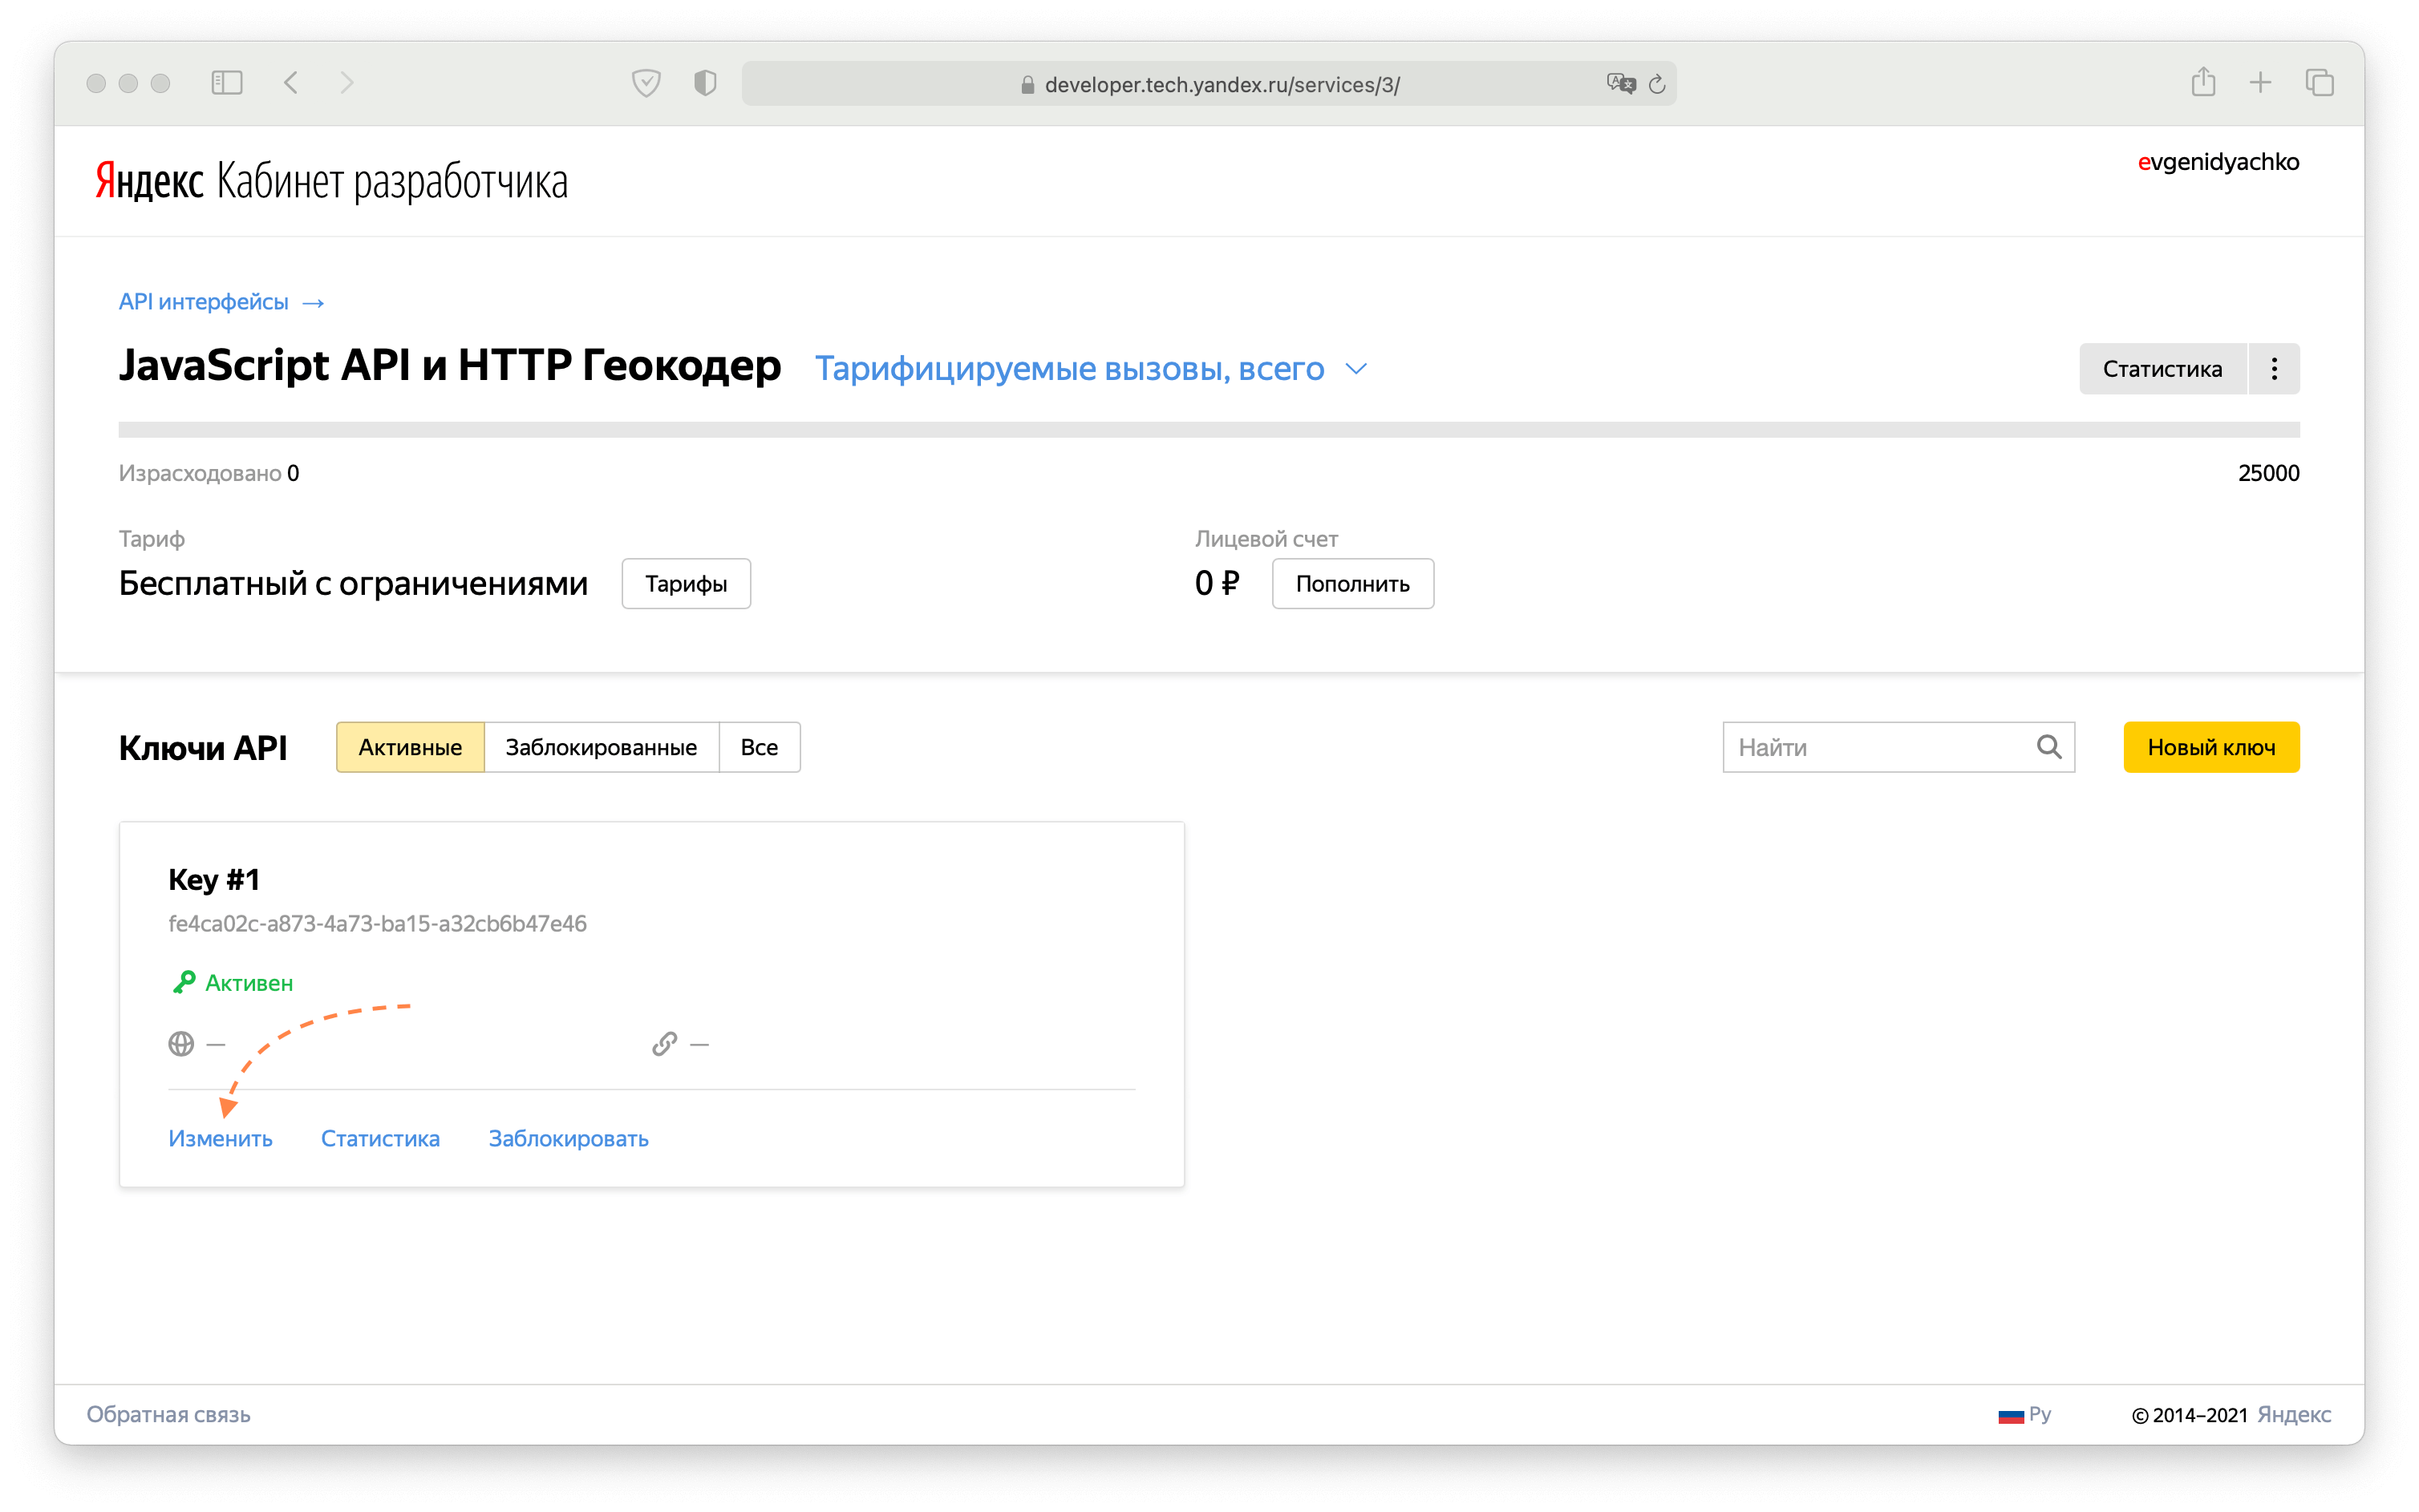This screenshot has width=2419, height=1512.
Task: Select the Активные keys tab
Action: click(x=410, y=747)
